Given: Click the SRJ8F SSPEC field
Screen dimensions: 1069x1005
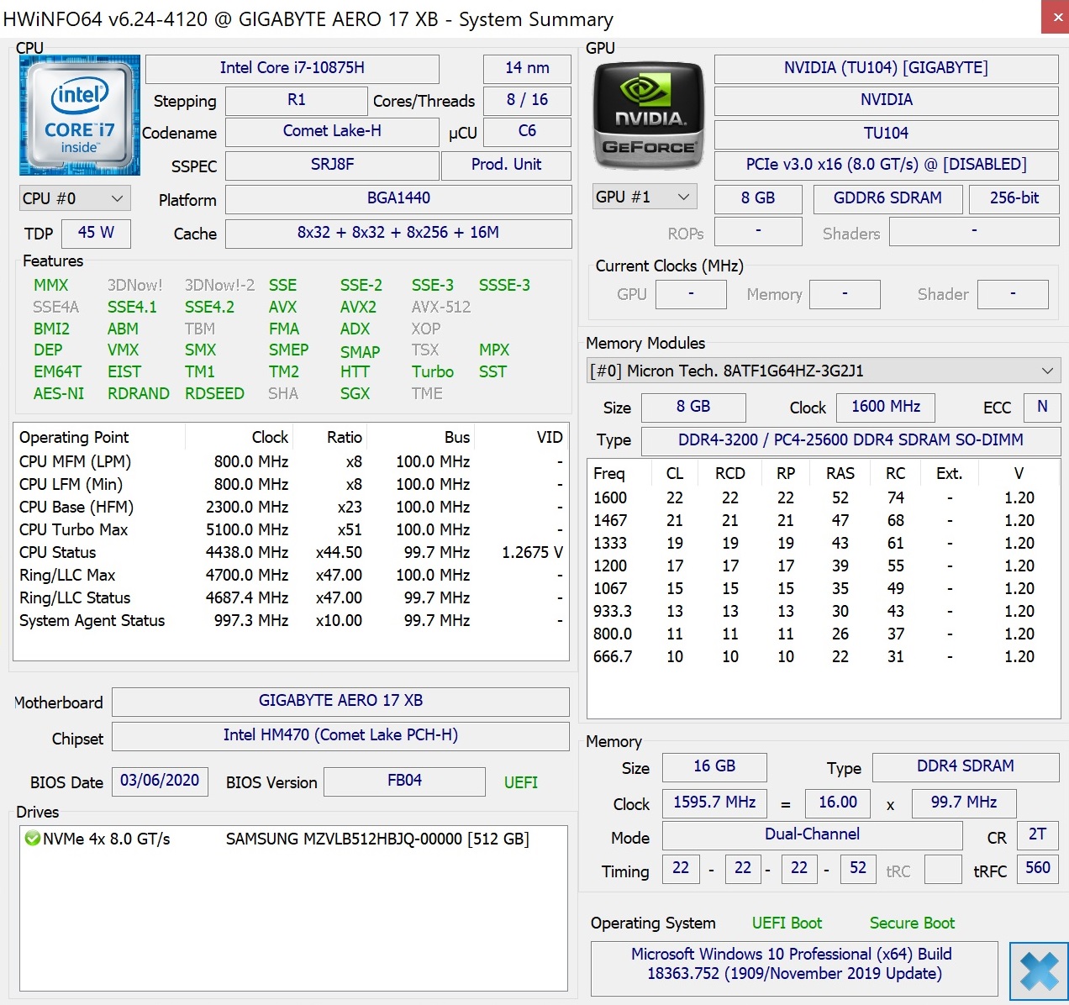Looking at the screenshot, I should tap(332, 165).
